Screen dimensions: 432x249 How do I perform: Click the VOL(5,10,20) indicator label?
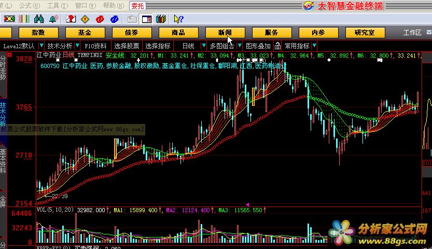[x=55, y=210]
